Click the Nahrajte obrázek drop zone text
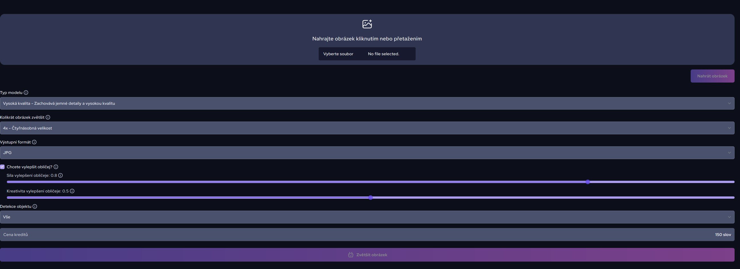 click(x=367, y=39)
